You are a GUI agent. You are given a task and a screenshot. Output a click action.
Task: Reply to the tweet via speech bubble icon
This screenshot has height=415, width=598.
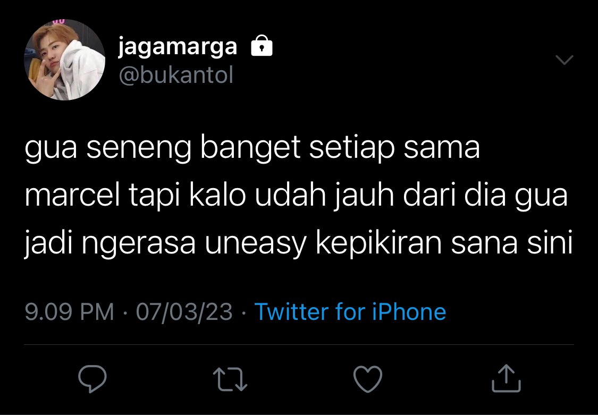pos(92,378)
